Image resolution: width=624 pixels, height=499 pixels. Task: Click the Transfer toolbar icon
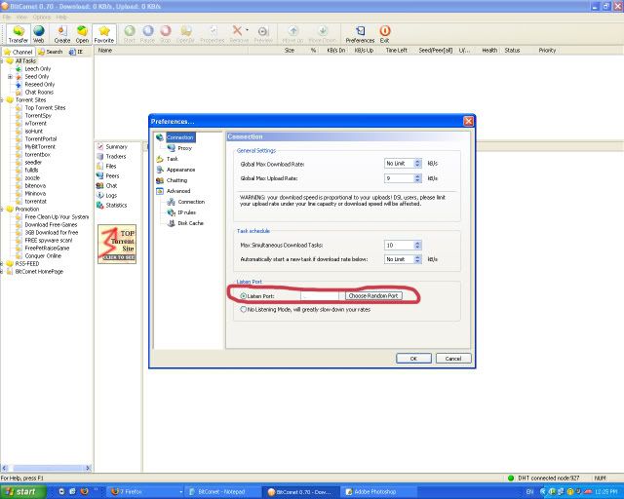19,34
